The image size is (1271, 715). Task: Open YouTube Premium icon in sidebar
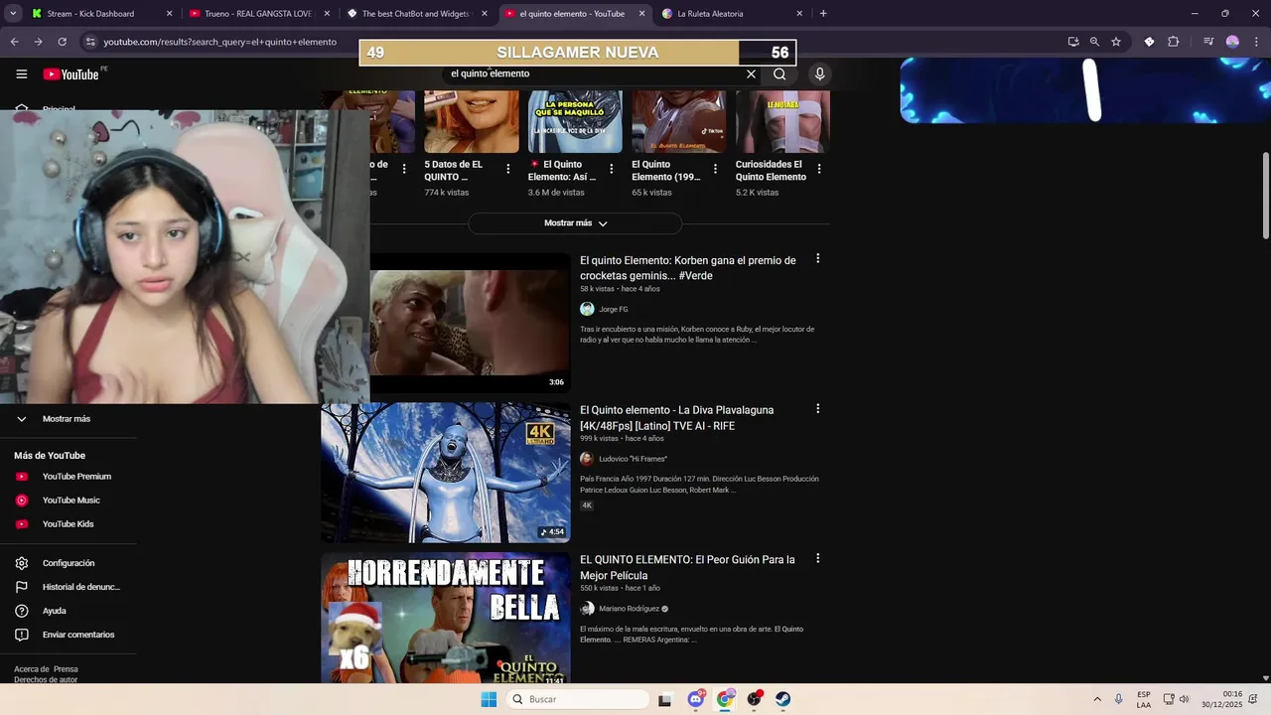22,477
